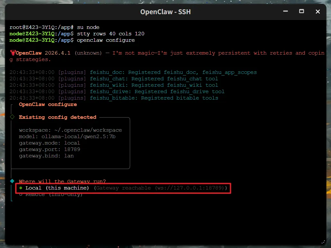The image size is (331, 248).
Task: Click the 'stty rows 40 cols 120' command
Action: pos(111,34)
